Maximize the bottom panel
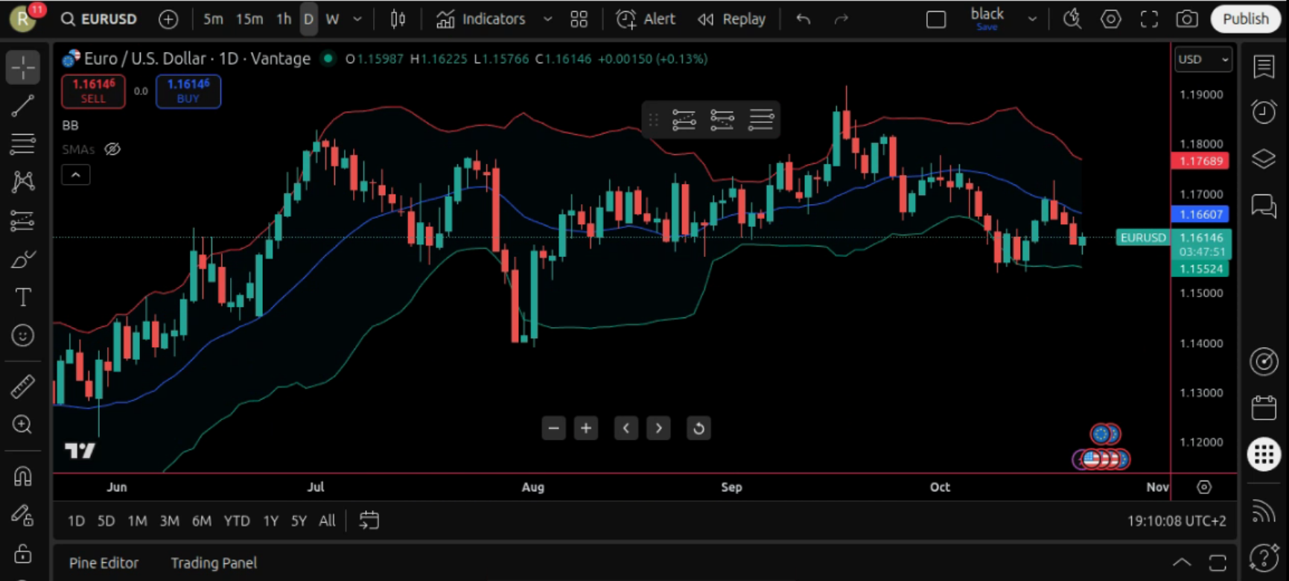Screen dimensions: 1289x581 (x=1218, y=562)
